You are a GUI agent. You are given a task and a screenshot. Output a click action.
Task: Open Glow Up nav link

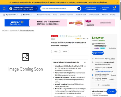pos(113,15)
